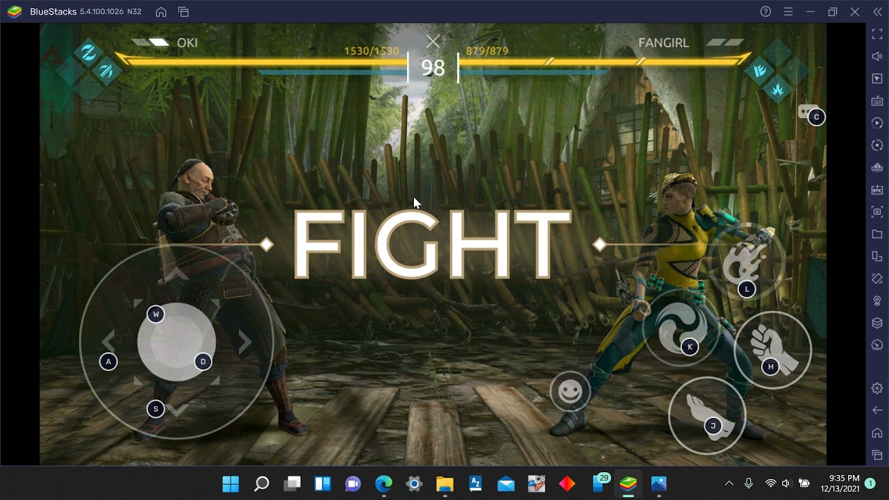The image size is (889, 500).
Task: Click the Android home icon in sidebar
Action: (877, 433)
